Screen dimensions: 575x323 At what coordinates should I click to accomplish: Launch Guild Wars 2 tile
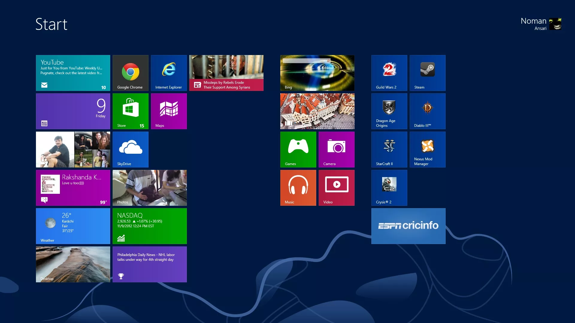pos(389,73)
